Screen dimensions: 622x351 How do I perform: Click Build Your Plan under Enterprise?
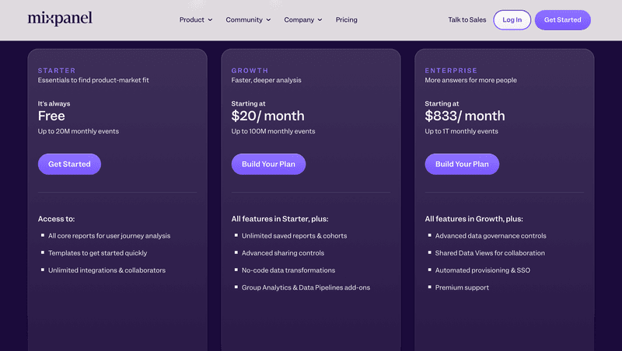[x=462, y=164]
